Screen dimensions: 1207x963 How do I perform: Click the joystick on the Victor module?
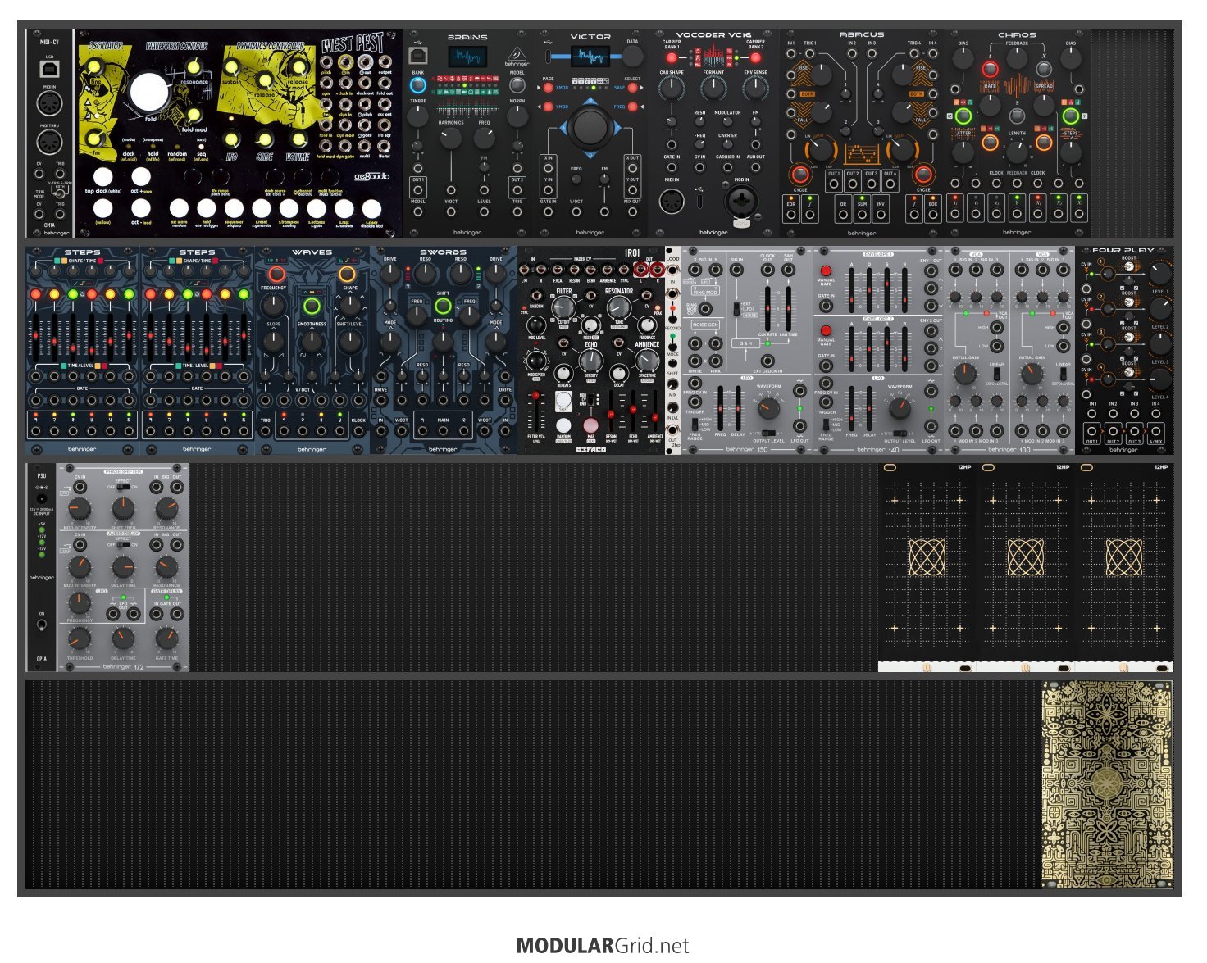click(590, 127)
